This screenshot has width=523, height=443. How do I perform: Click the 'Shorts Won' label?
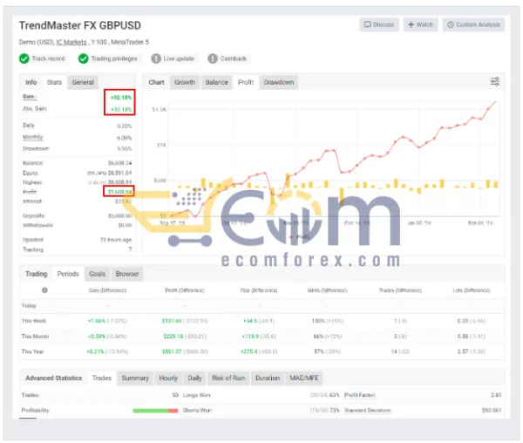coord(197,411)
